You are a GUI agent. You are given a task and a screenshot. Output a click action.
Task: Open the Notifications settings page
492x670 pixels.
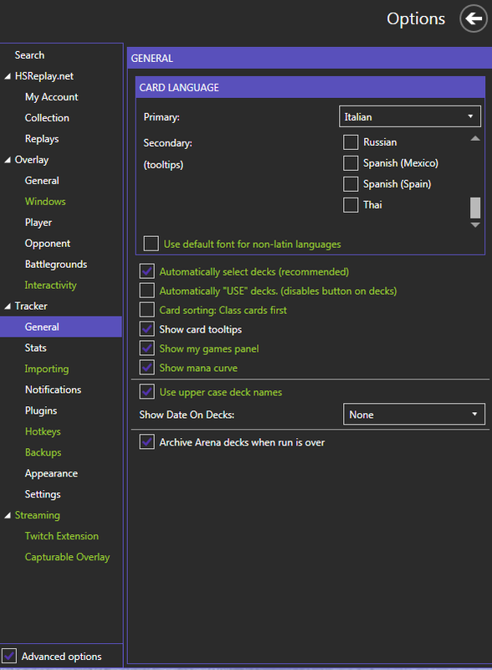(x=53, y=389)
